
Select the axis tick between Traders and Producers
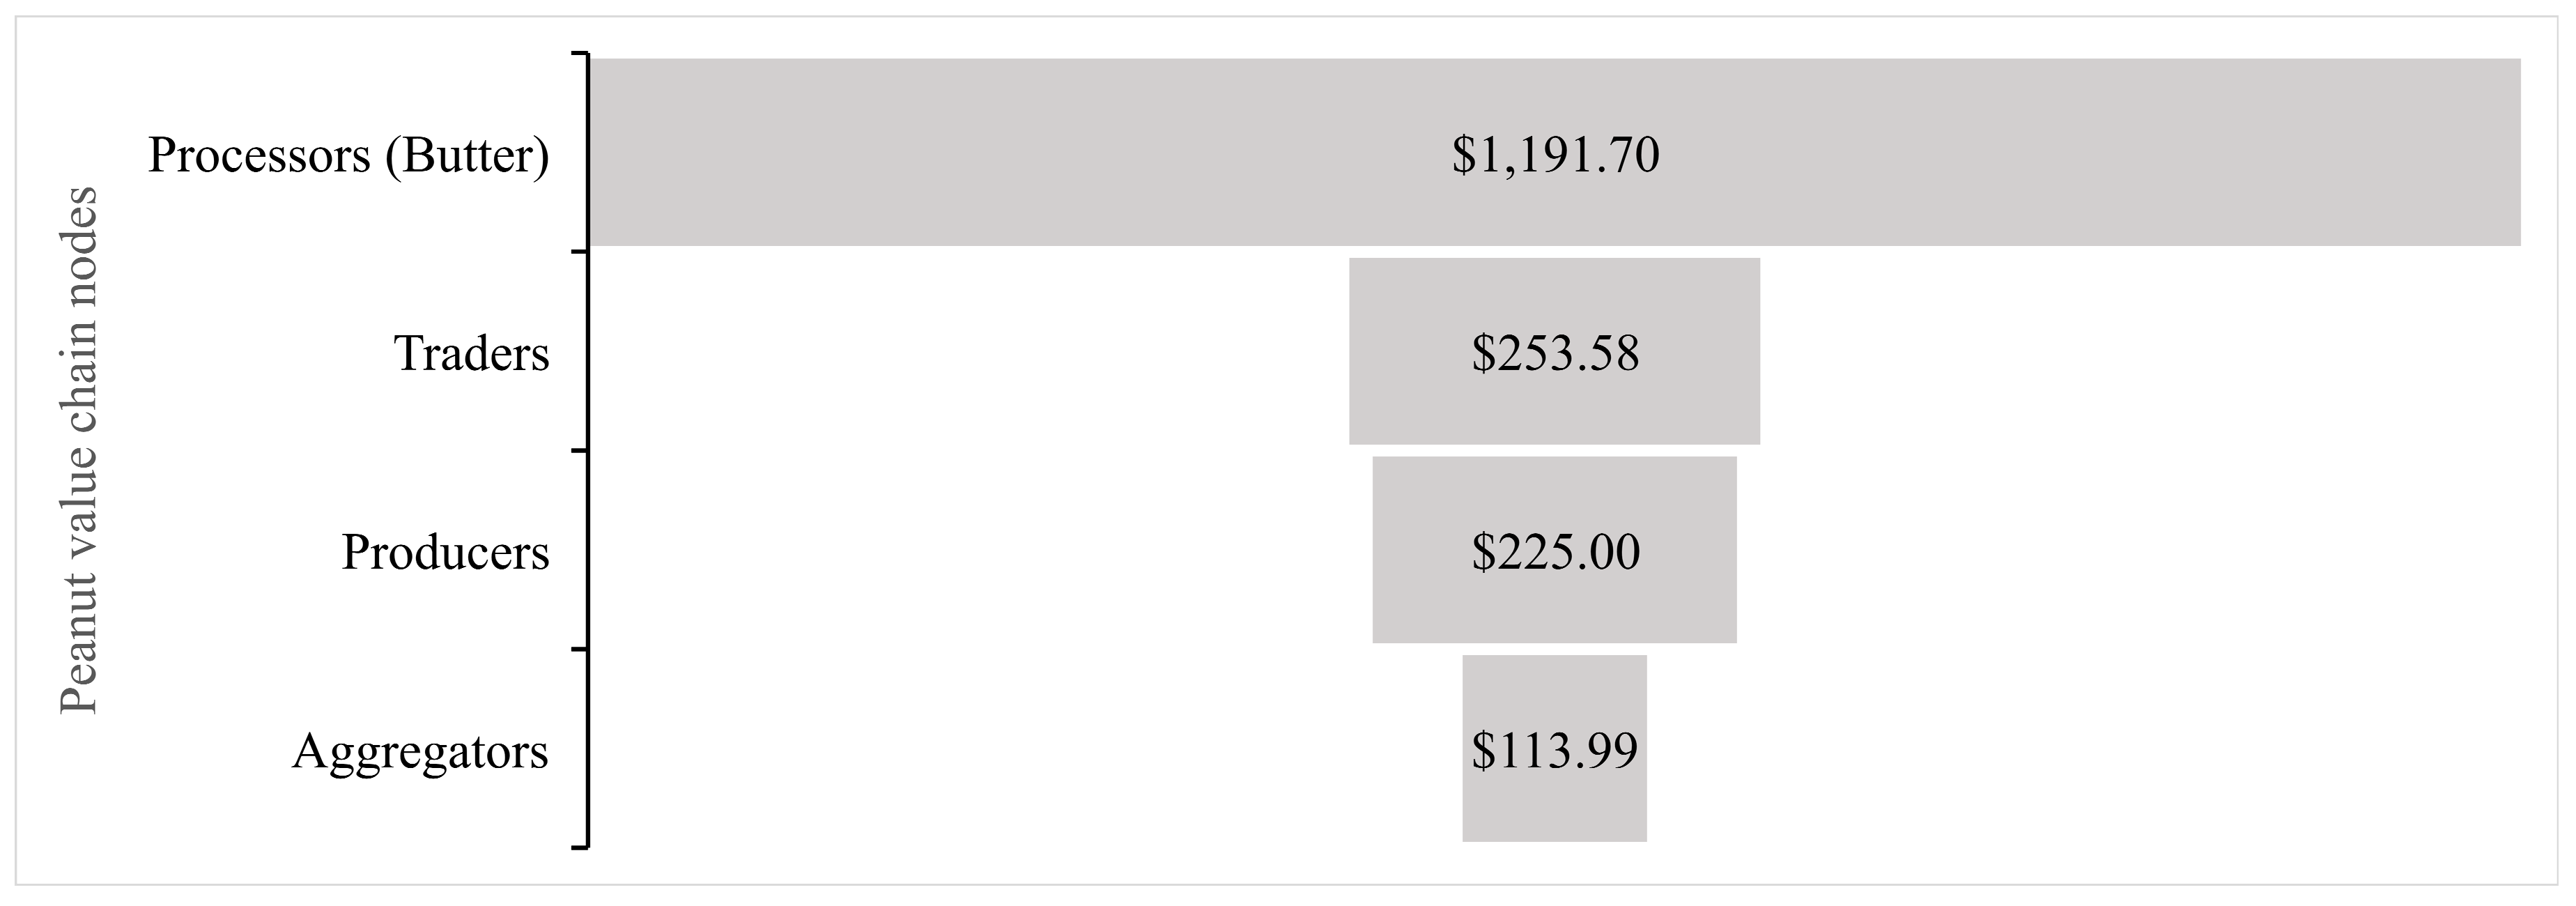click(579, 451)
